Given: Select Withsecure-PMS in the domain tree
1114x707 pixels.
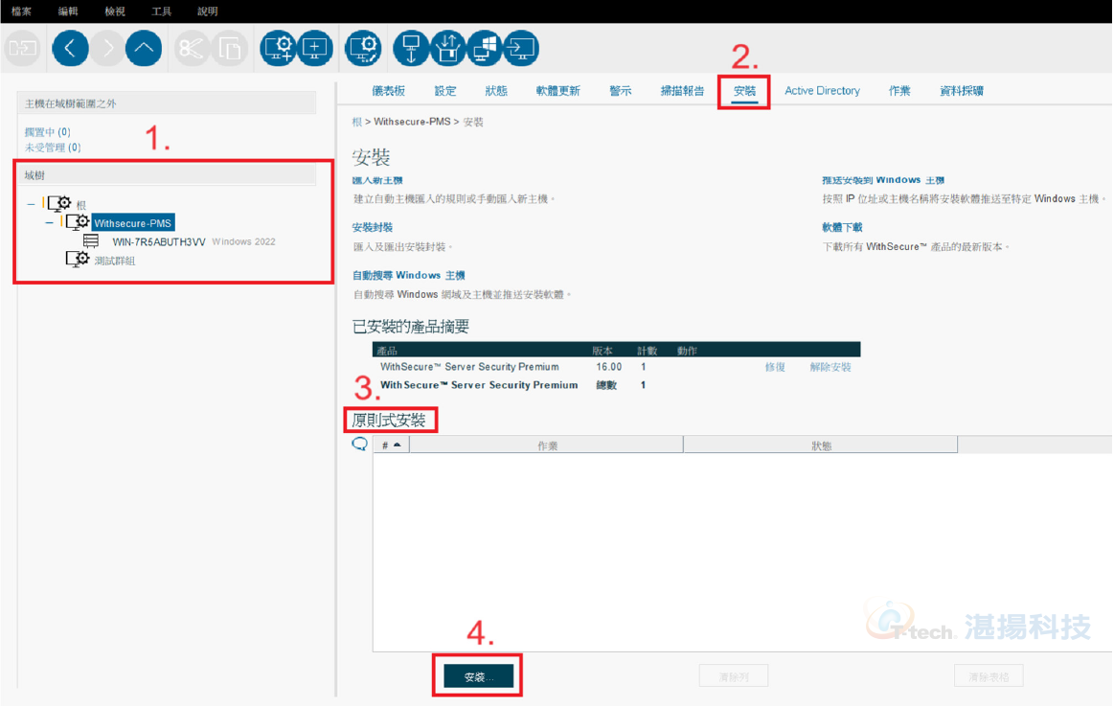Looking at the screenshot, I should 133,223.
